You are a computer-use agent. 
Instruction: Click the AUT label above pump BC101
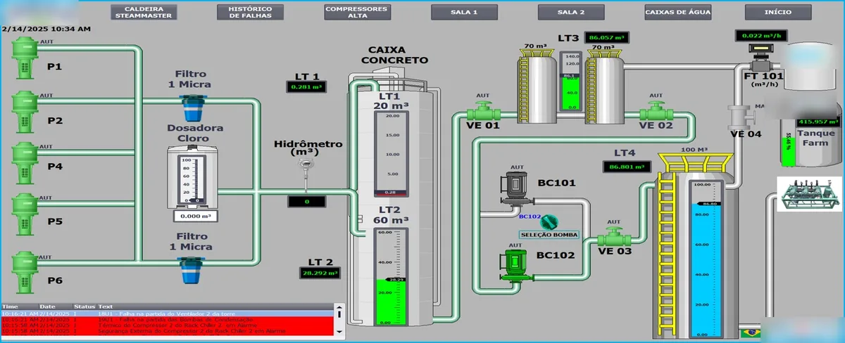516,168
